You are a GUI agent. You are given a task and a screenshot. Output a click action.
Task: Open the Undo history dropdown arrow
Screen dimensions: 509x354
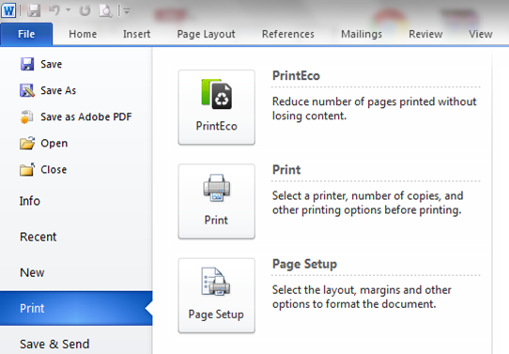pos(69,10)
